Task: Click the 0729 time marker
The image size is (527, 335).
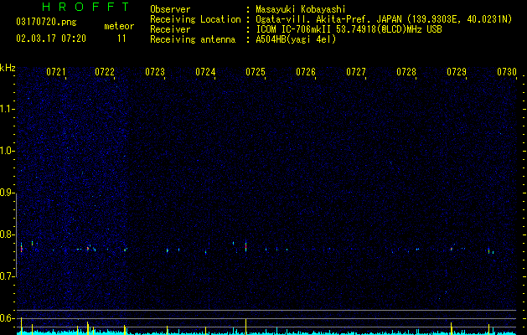Action: [x=457, y=72]
